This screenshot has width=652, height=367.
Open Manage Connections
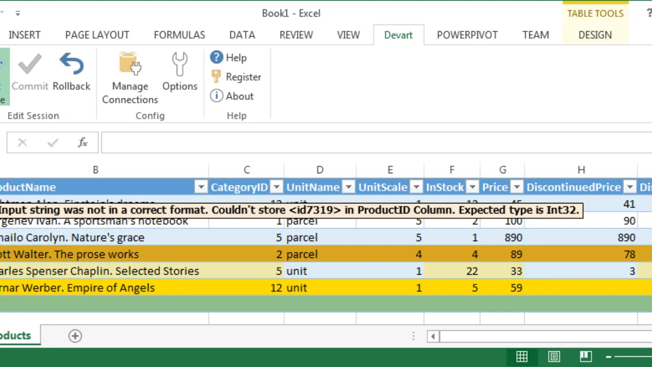coord(130,78)
